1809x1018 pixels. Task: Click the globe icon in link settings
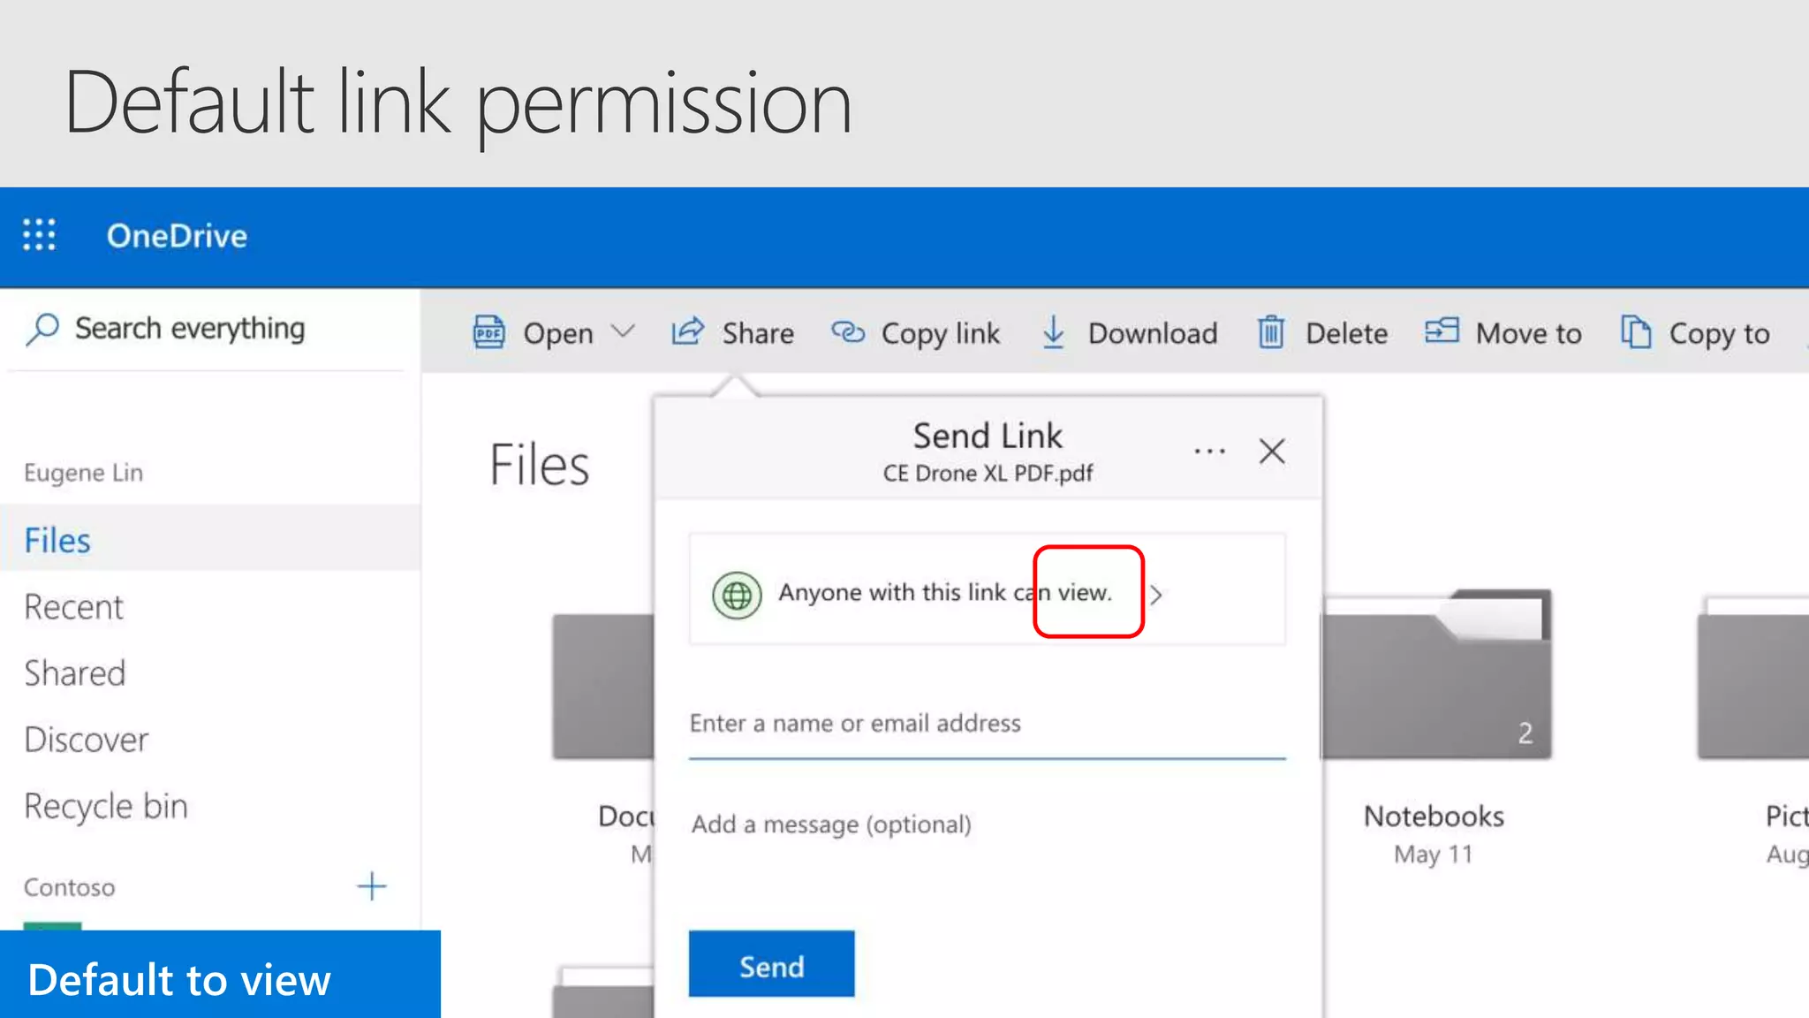point(737,595)
